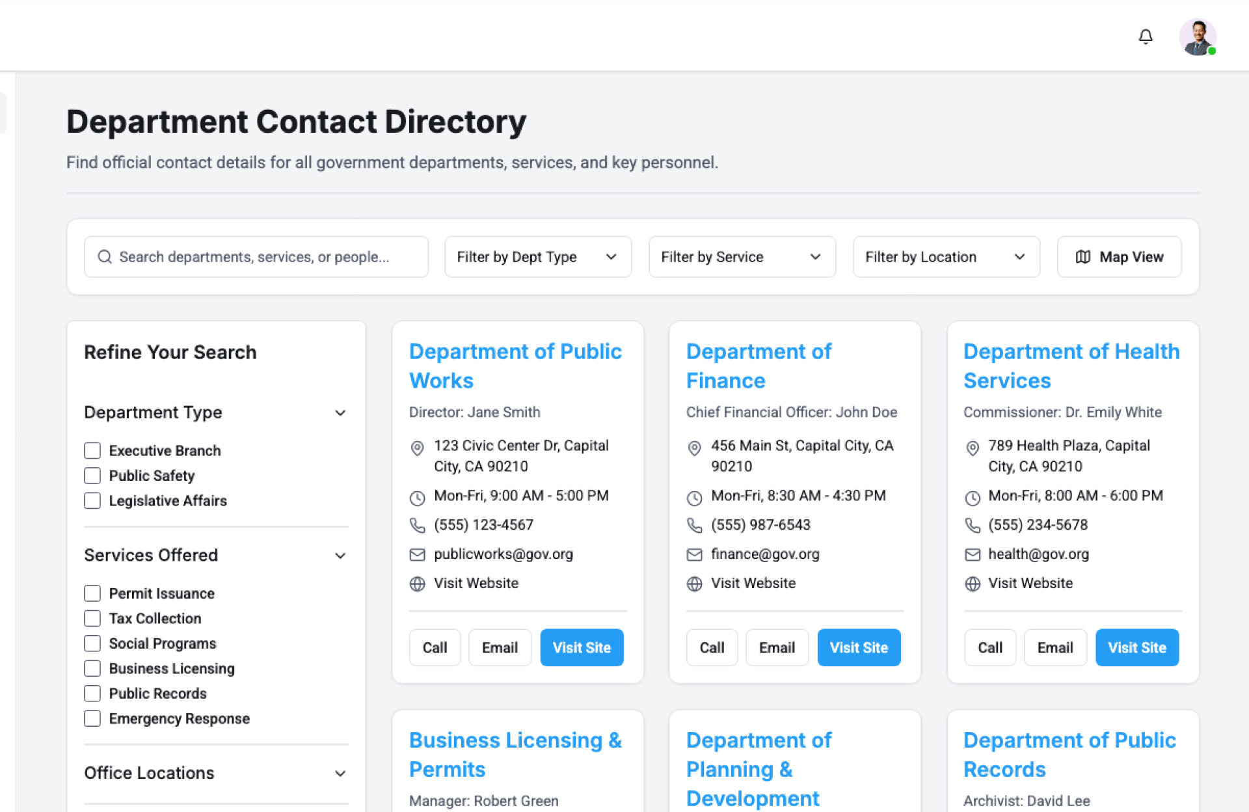Click the Public Works location pin icon
This screenshot has height=812, width=1249.
point(417,448)
